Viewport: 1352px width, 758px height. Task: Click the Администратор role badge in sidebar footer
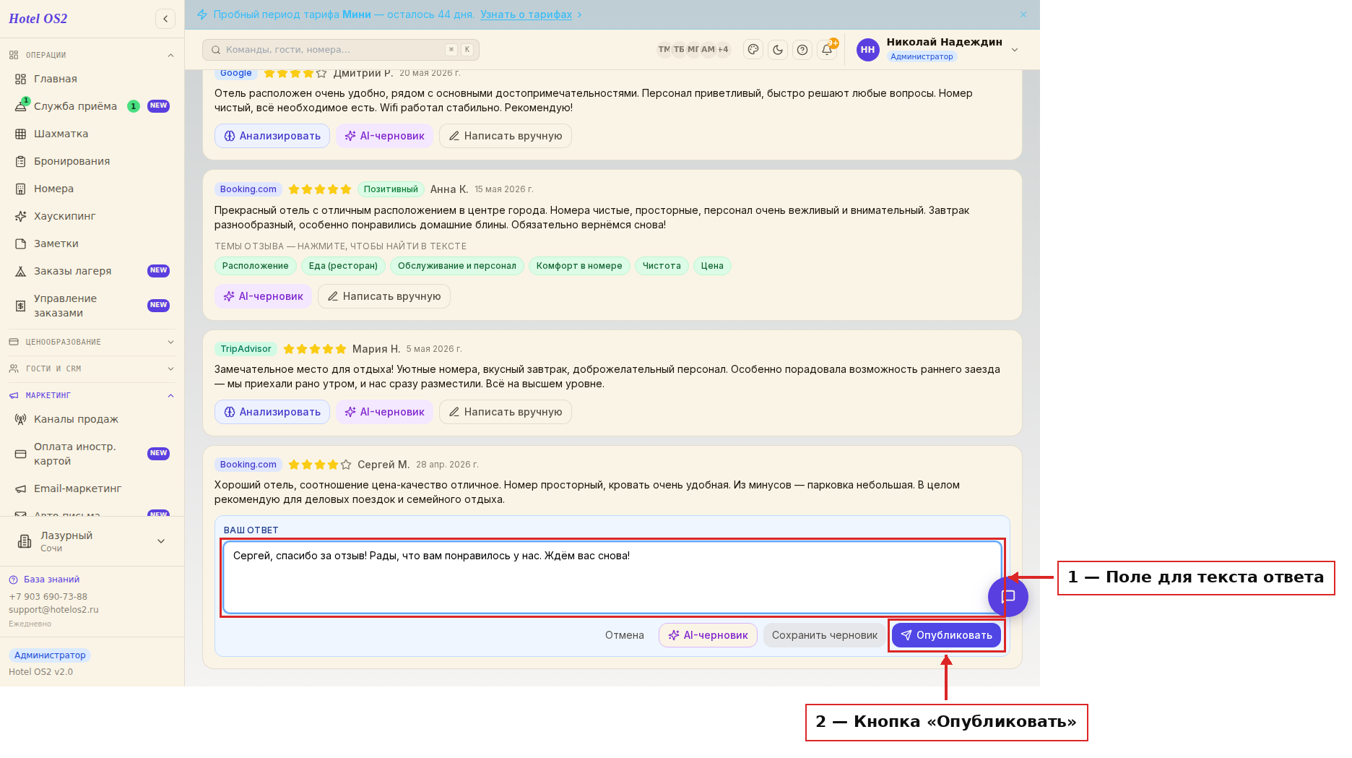50,655
